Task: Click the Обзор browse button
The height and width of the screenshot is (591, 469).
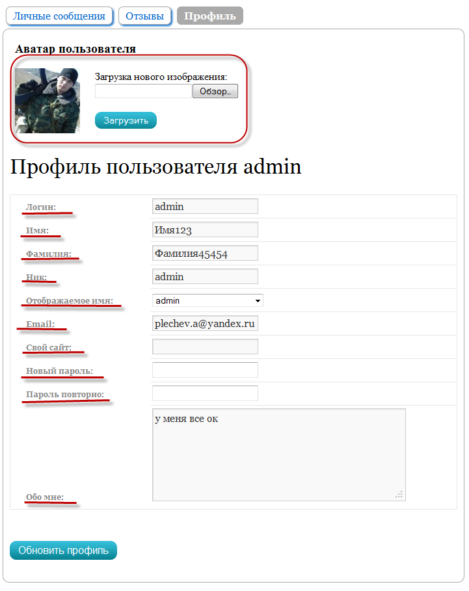Action: pyautogui.click(x=215, y=91)
